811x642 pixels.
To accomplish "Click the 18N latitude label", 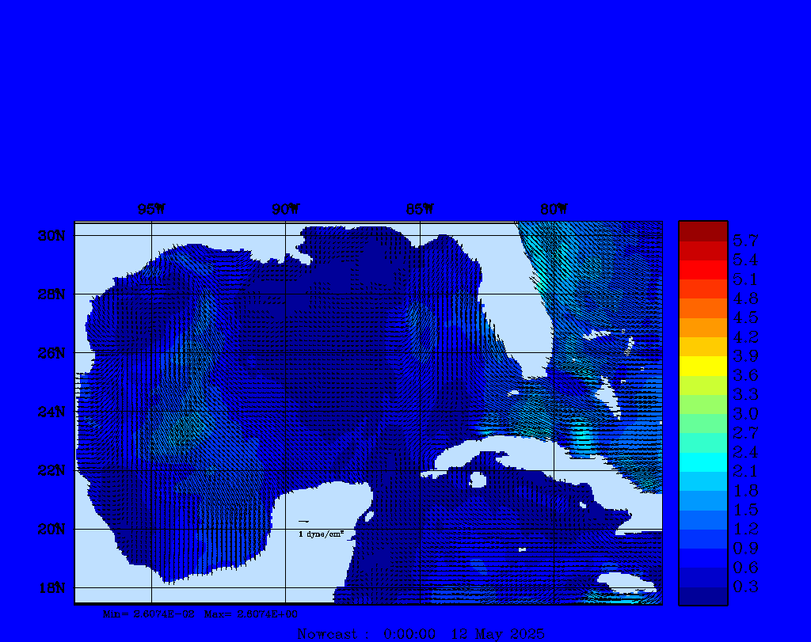I will click(51, 587).
